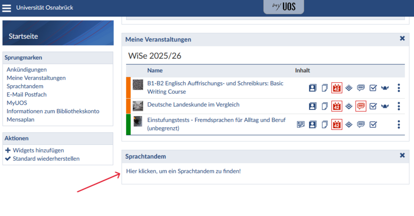Screen dimensions: 414x216
Task: Open the hamburger main menu
Action: coord(7,8)
